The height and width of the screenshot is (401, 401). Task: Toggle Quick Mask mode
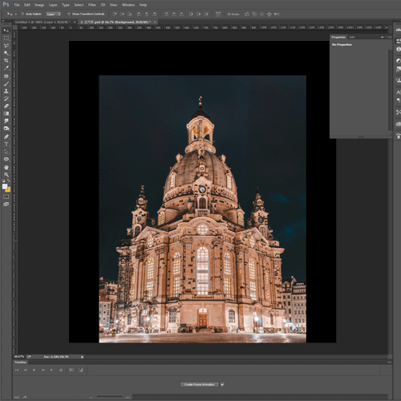(x=6, y=196)
